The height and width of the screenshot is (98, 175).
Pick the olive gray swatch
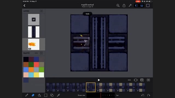[42, 65]
